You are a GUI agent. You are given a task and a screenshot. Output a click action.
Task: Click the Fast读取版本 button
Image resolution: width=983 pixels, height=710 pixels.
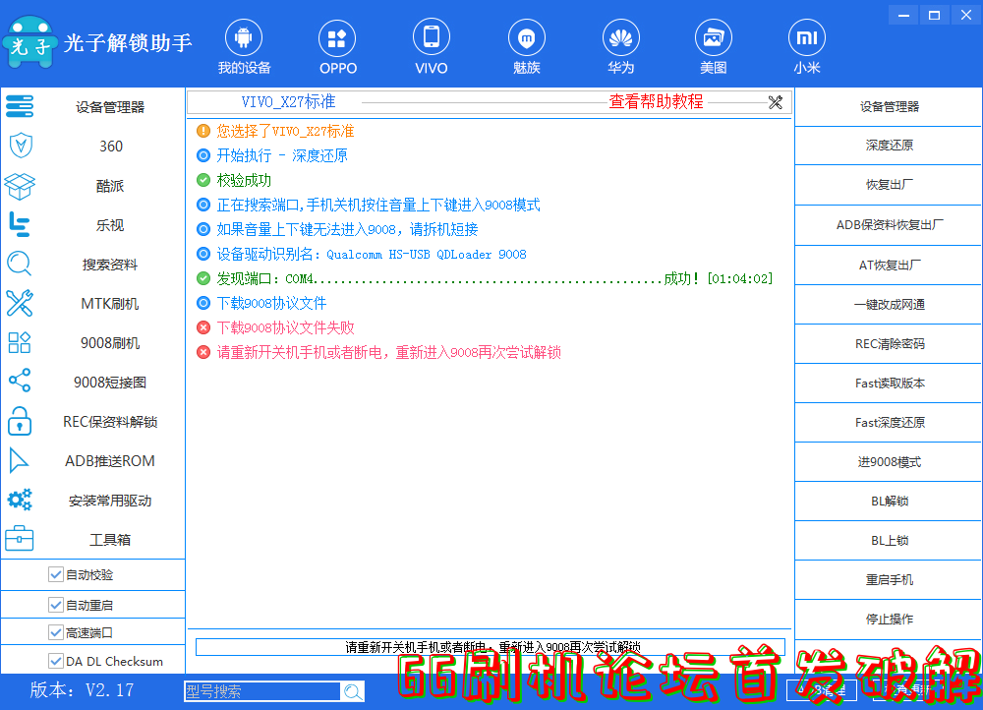[x=889, y=384]
